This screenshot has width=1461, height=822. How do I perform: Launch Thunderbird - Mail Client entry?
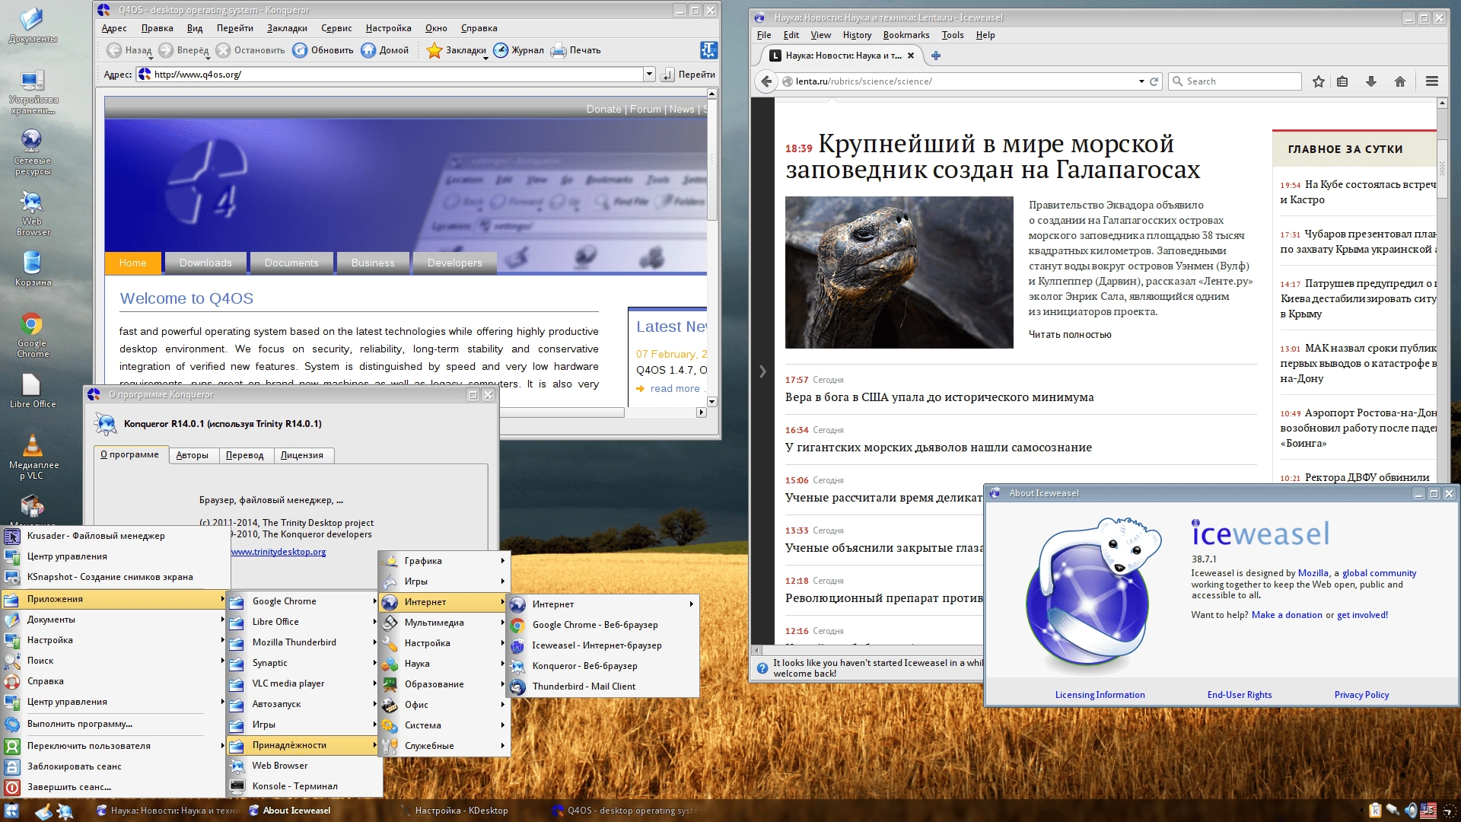pyautogui.click(x=603, y=687)
